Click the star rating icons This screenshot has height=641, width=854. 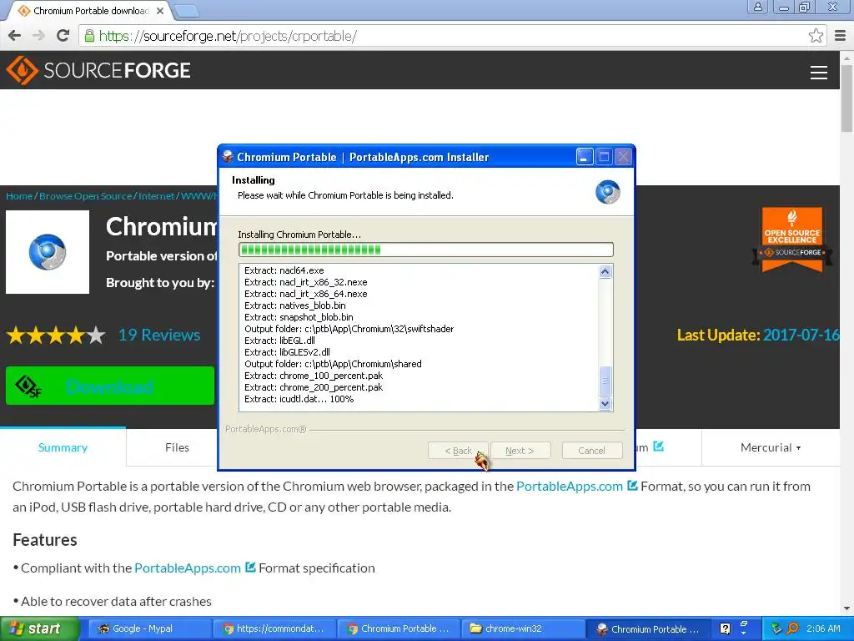(56, 335)
